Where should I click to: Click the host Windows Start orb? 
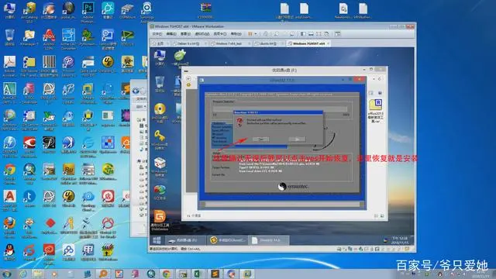[x=6, y=274]
